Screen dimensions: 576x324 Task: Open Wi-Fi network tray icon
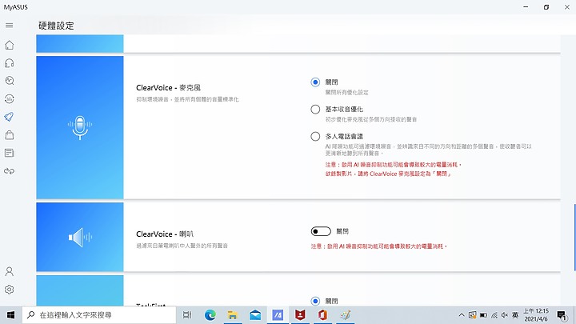coord(494,315)
